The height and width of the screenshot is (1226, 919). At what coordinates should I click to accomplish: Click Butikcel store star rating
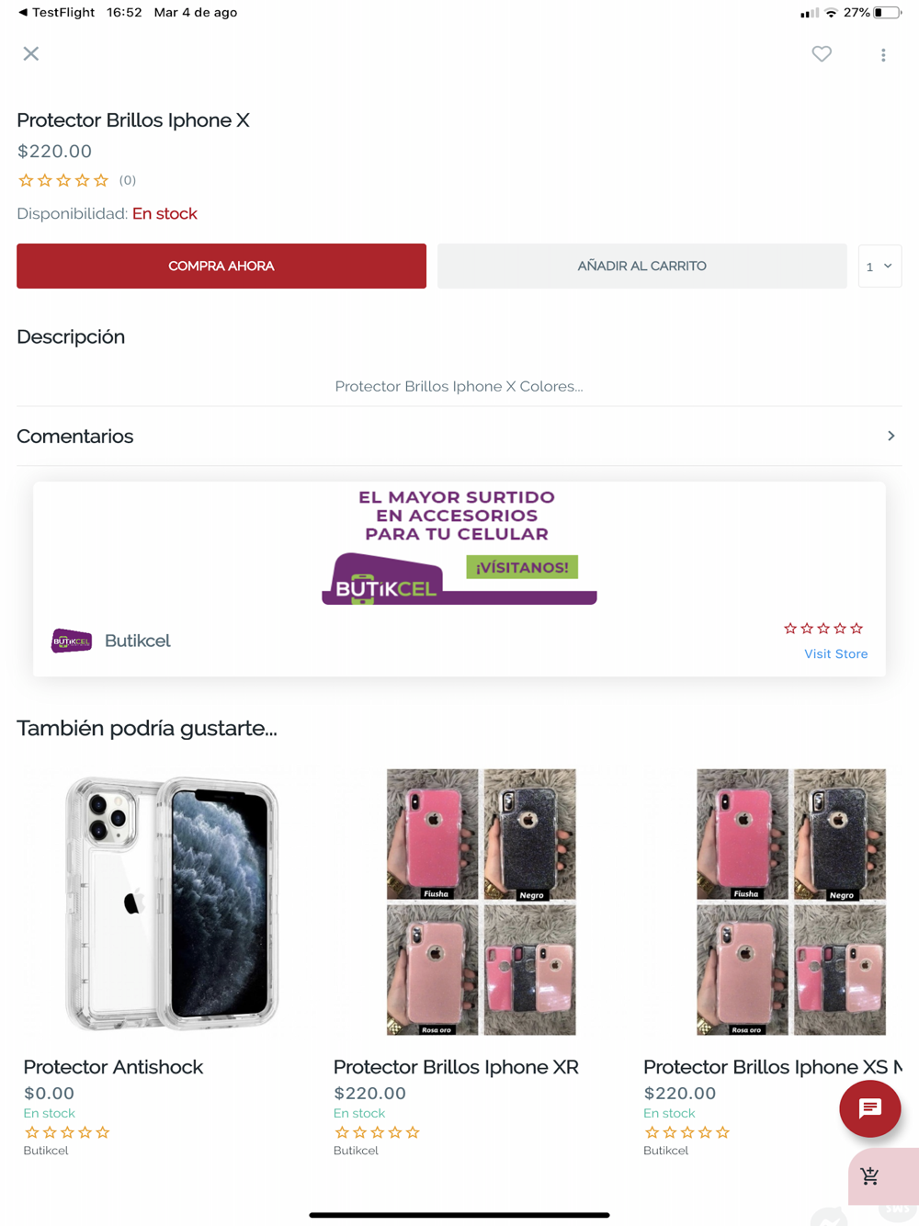[x=823, y=629]
